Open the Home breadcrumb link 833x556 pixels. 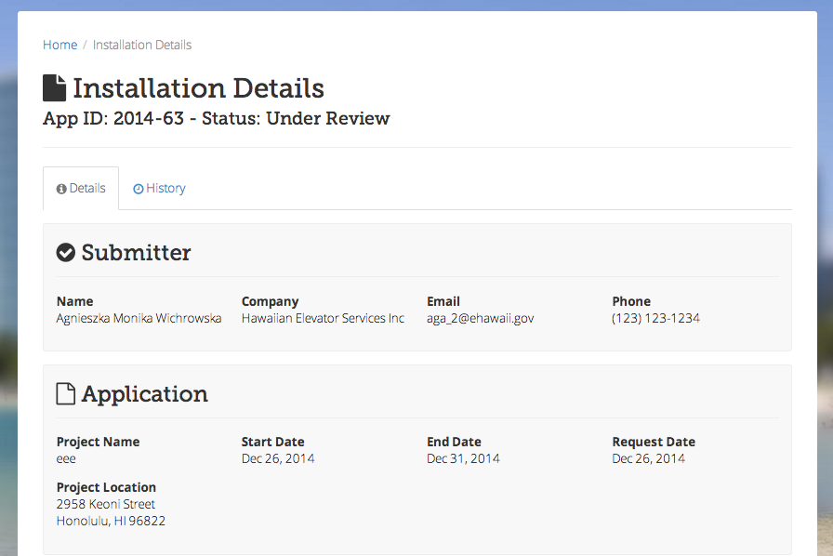click(x=60, y=45)
